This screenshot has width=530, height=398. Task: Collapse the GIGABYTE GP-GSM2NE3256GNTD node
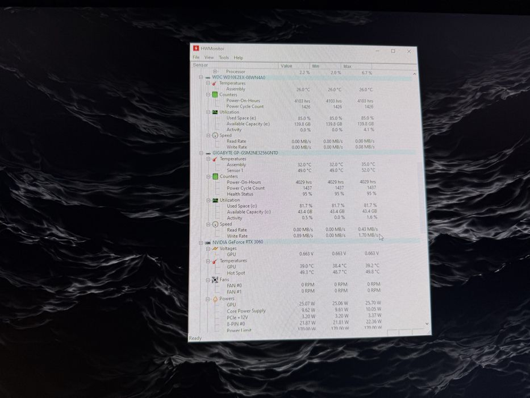pos(201,153)
